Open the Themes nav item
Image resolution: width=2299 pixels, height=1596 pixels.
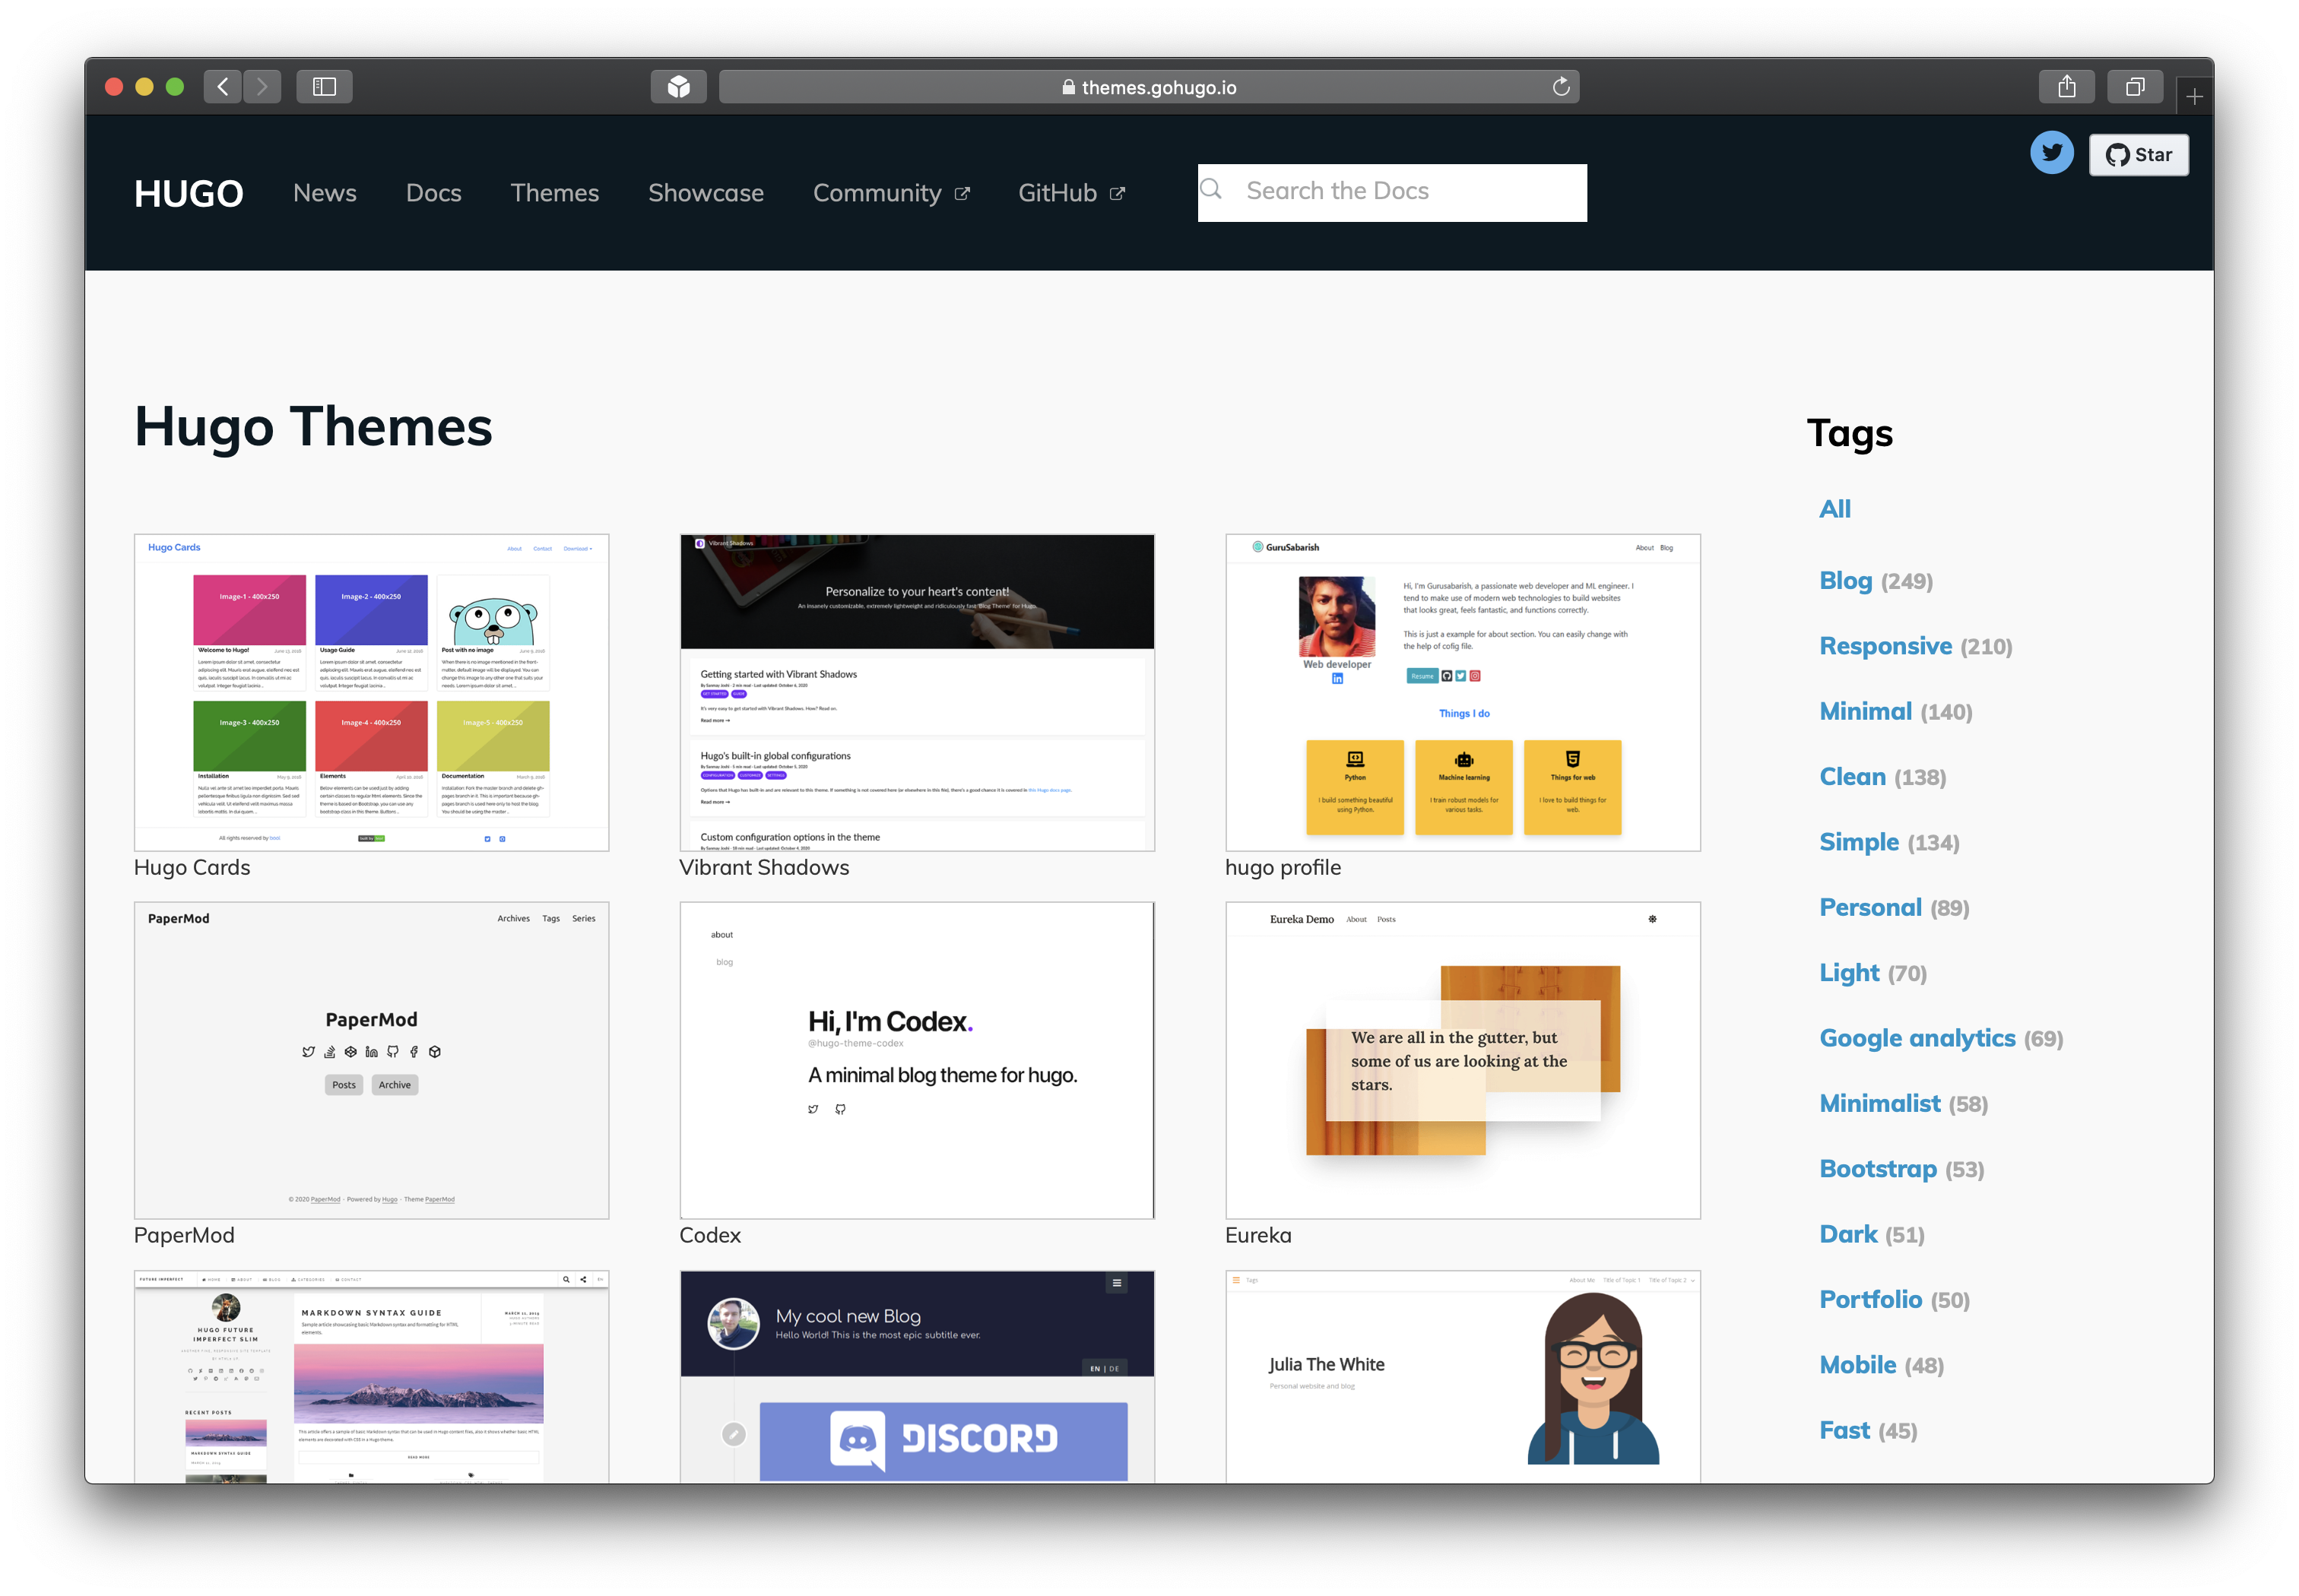point(554,193)
